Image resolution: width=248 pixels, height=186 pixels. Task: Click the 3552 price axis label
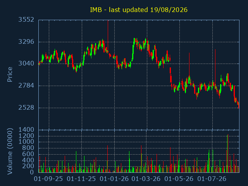(26, 20)
